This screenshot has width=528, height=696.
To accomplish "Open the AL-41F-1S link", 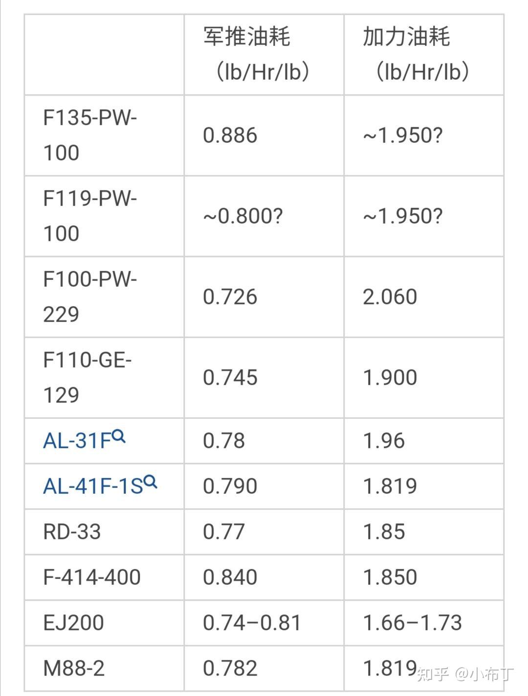I will coord(92,487).
